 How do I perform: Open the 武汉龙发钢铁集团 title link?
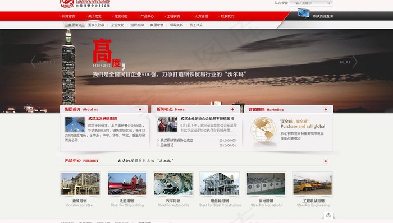point(103,118)
